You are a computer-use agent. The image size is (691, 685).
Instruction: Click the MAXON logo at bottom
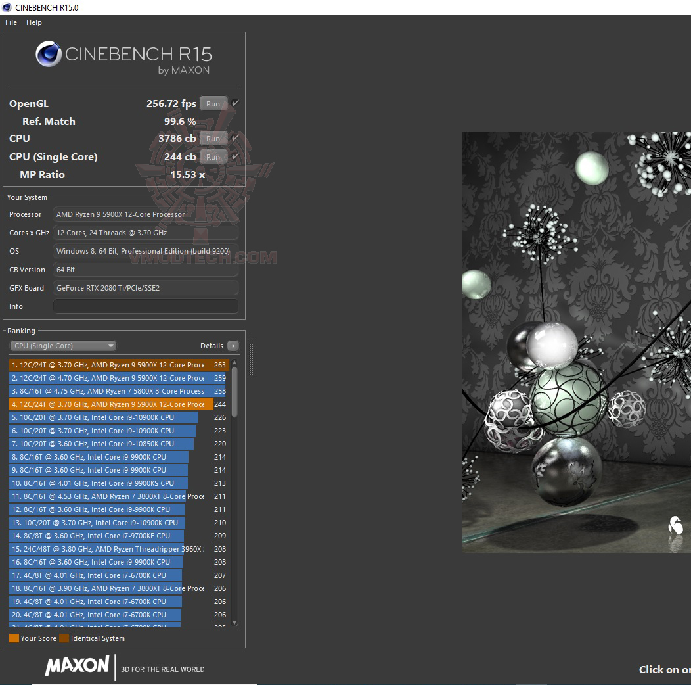click(77, 665)
